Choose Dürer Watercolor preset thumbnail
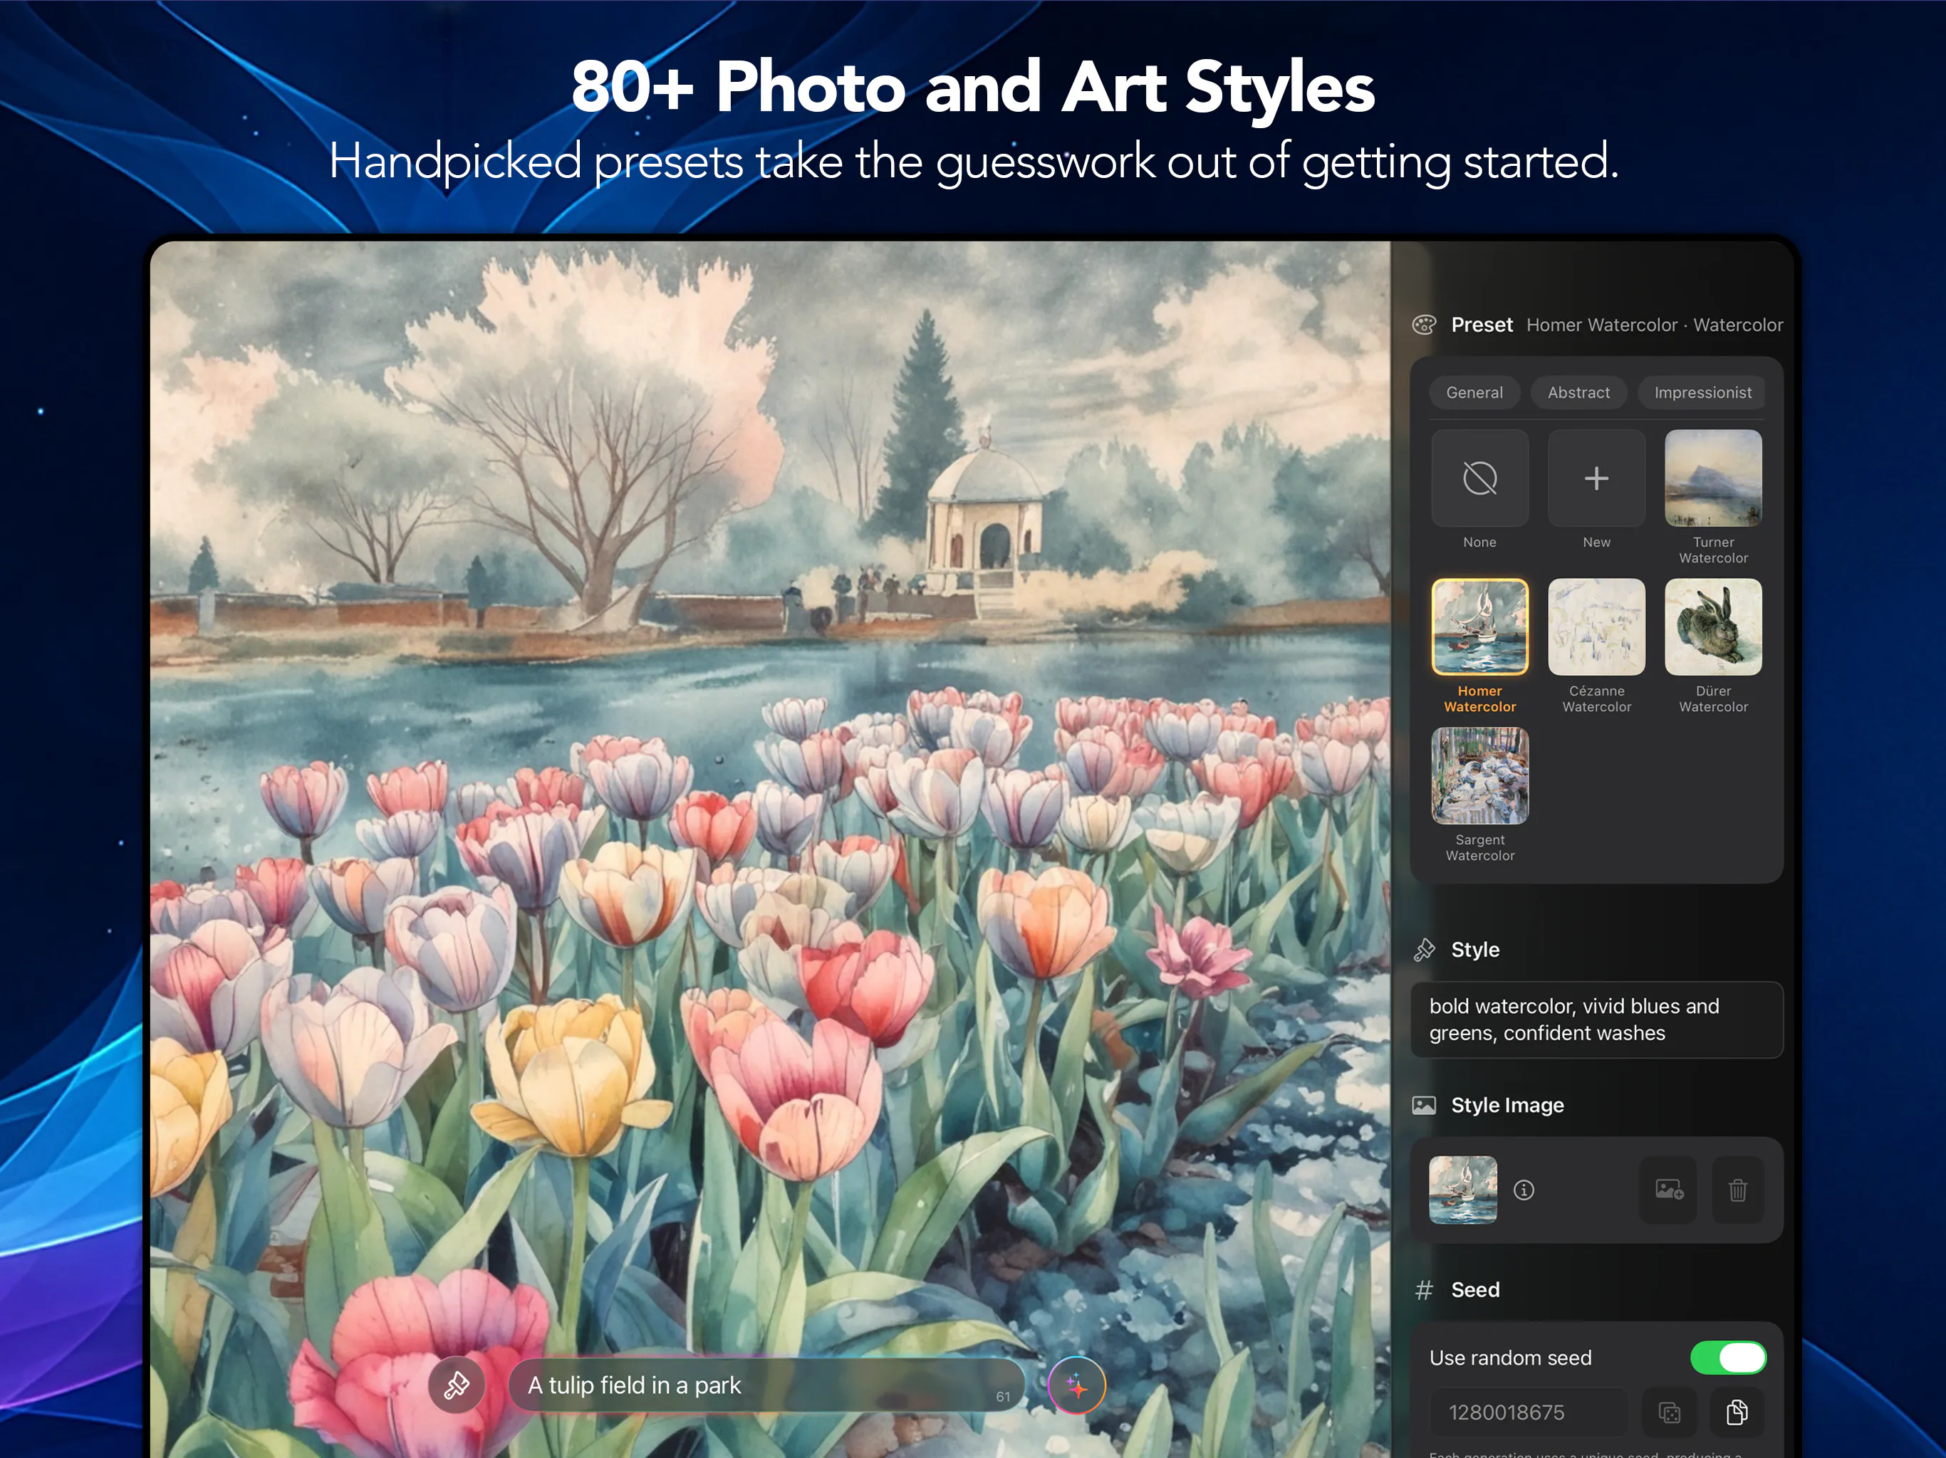The width and height of the screenshot is (1946, 1458). [1713, 627]
